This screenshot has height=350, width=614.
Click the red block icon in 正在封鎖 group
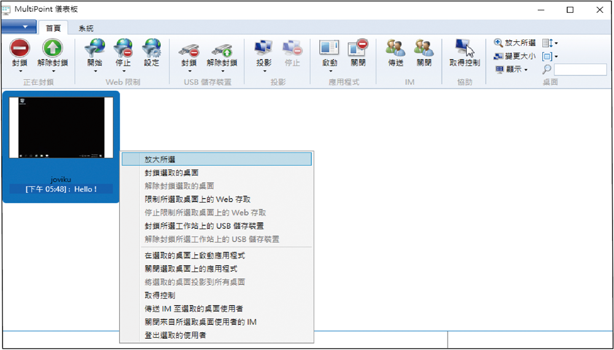pyautogui.click(x=20, y=49)
